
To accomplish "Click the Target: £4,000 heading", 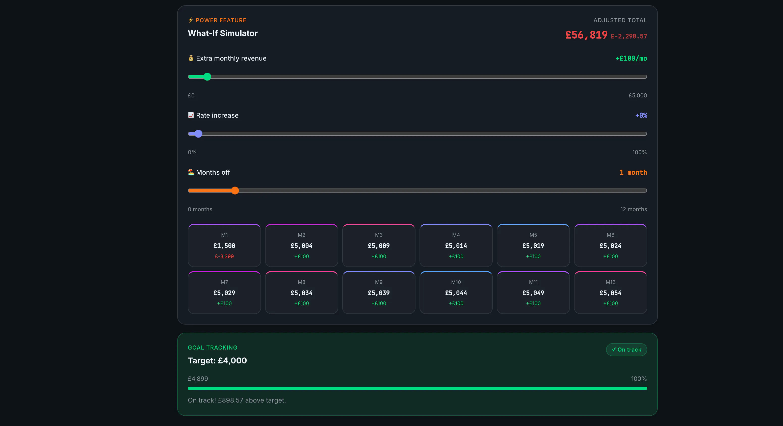I will click(217, 360).
